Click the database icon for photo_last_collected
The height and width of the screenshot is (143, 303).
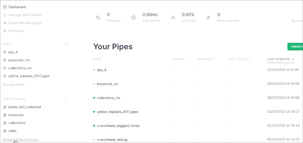click(x=5, y=107)
